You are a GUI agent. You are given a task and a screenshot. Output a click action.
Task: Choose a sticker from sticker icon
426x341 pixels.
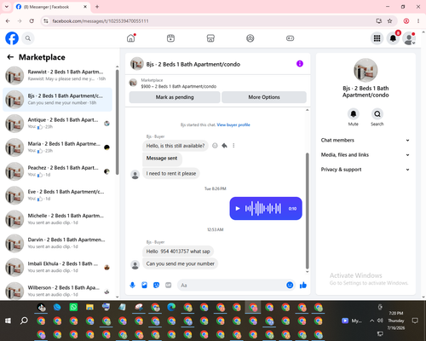click(x=156, y=285)
